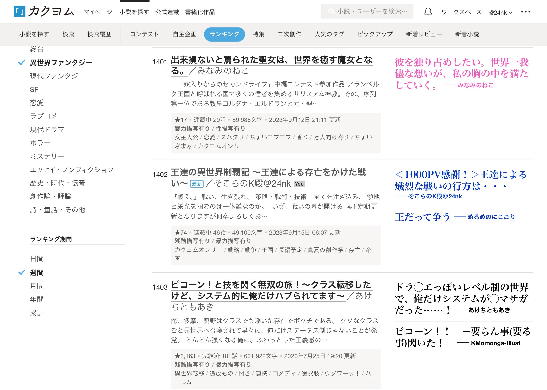Open the pink review headline by みなみのねこ
The height and width of the screenshot is (390, 547).
pos(461,73)
